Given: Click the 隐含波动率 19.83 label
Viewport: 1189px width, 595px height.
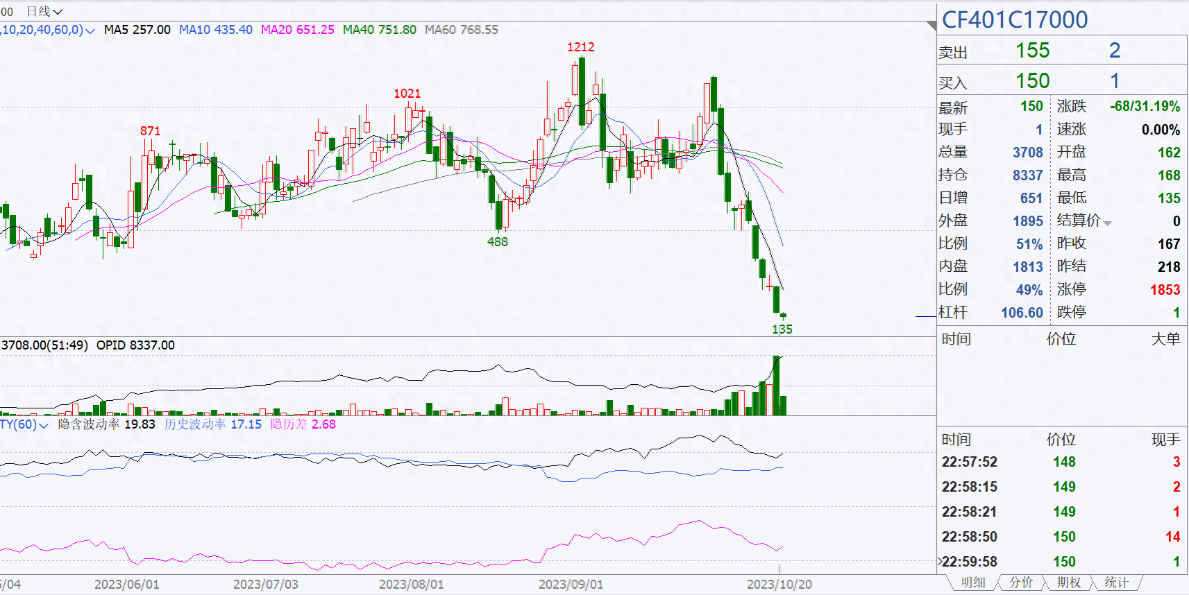Looking at the screenshot, I should 107,424.
